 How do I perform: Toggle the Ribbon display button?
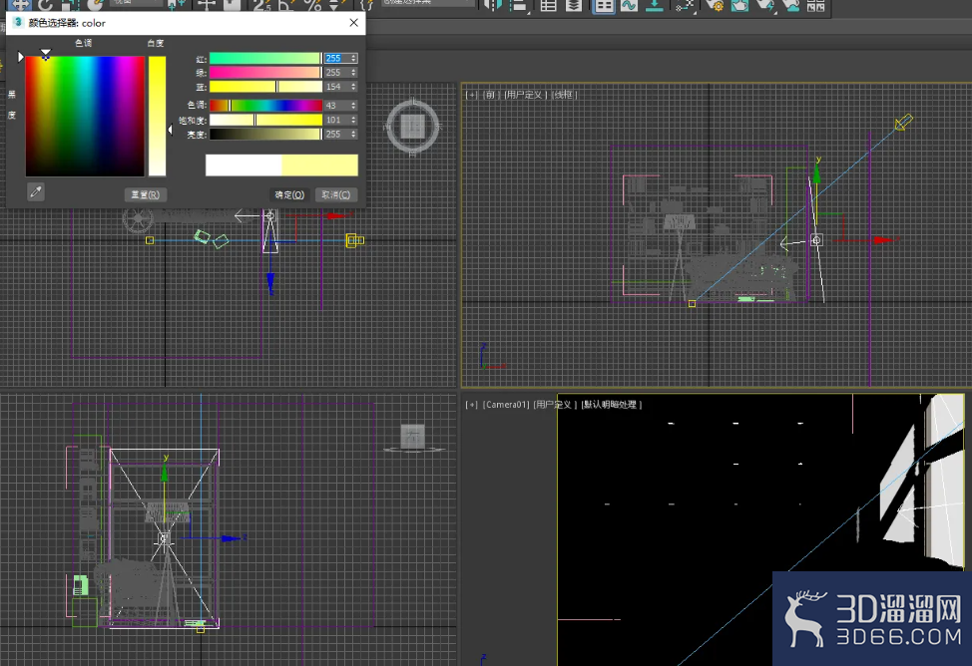(x=604, y=6)
